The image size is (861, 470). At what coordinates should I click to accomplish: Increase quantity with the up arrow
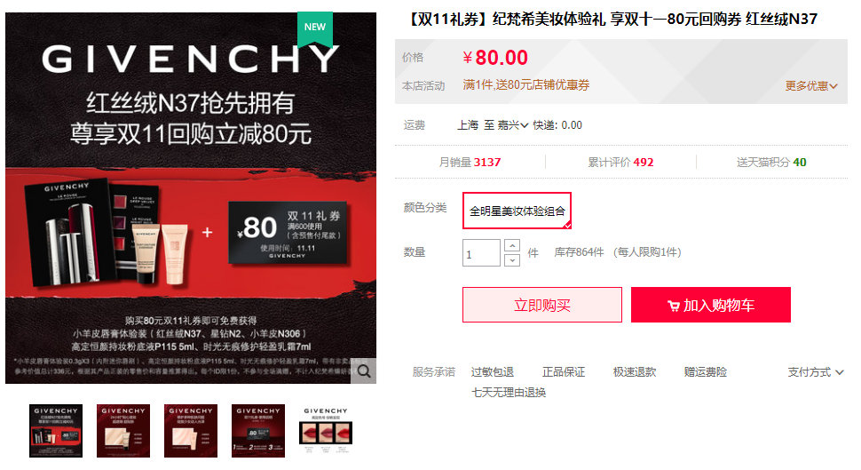(512, 246)
